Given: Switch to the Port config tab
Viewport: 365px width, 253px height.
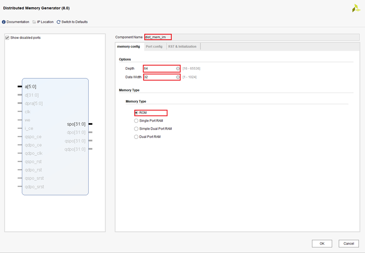Looking at the screenshot, I should (154, 46).
